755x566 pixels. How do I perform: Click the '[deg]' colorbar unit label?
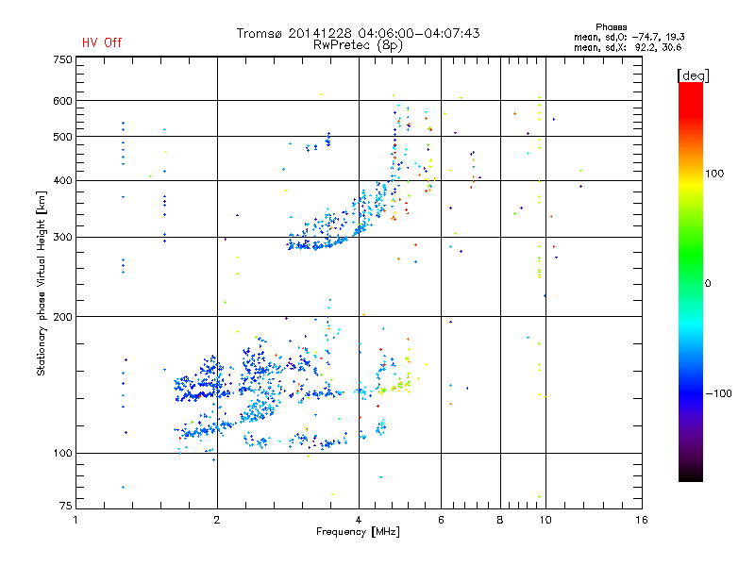coord(693,75)
